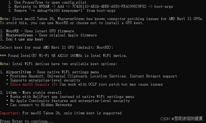Click the yellow "Note:" label about macOS Tahoe 26
Screen dimensions: 206x123
(x=5, y=19)
